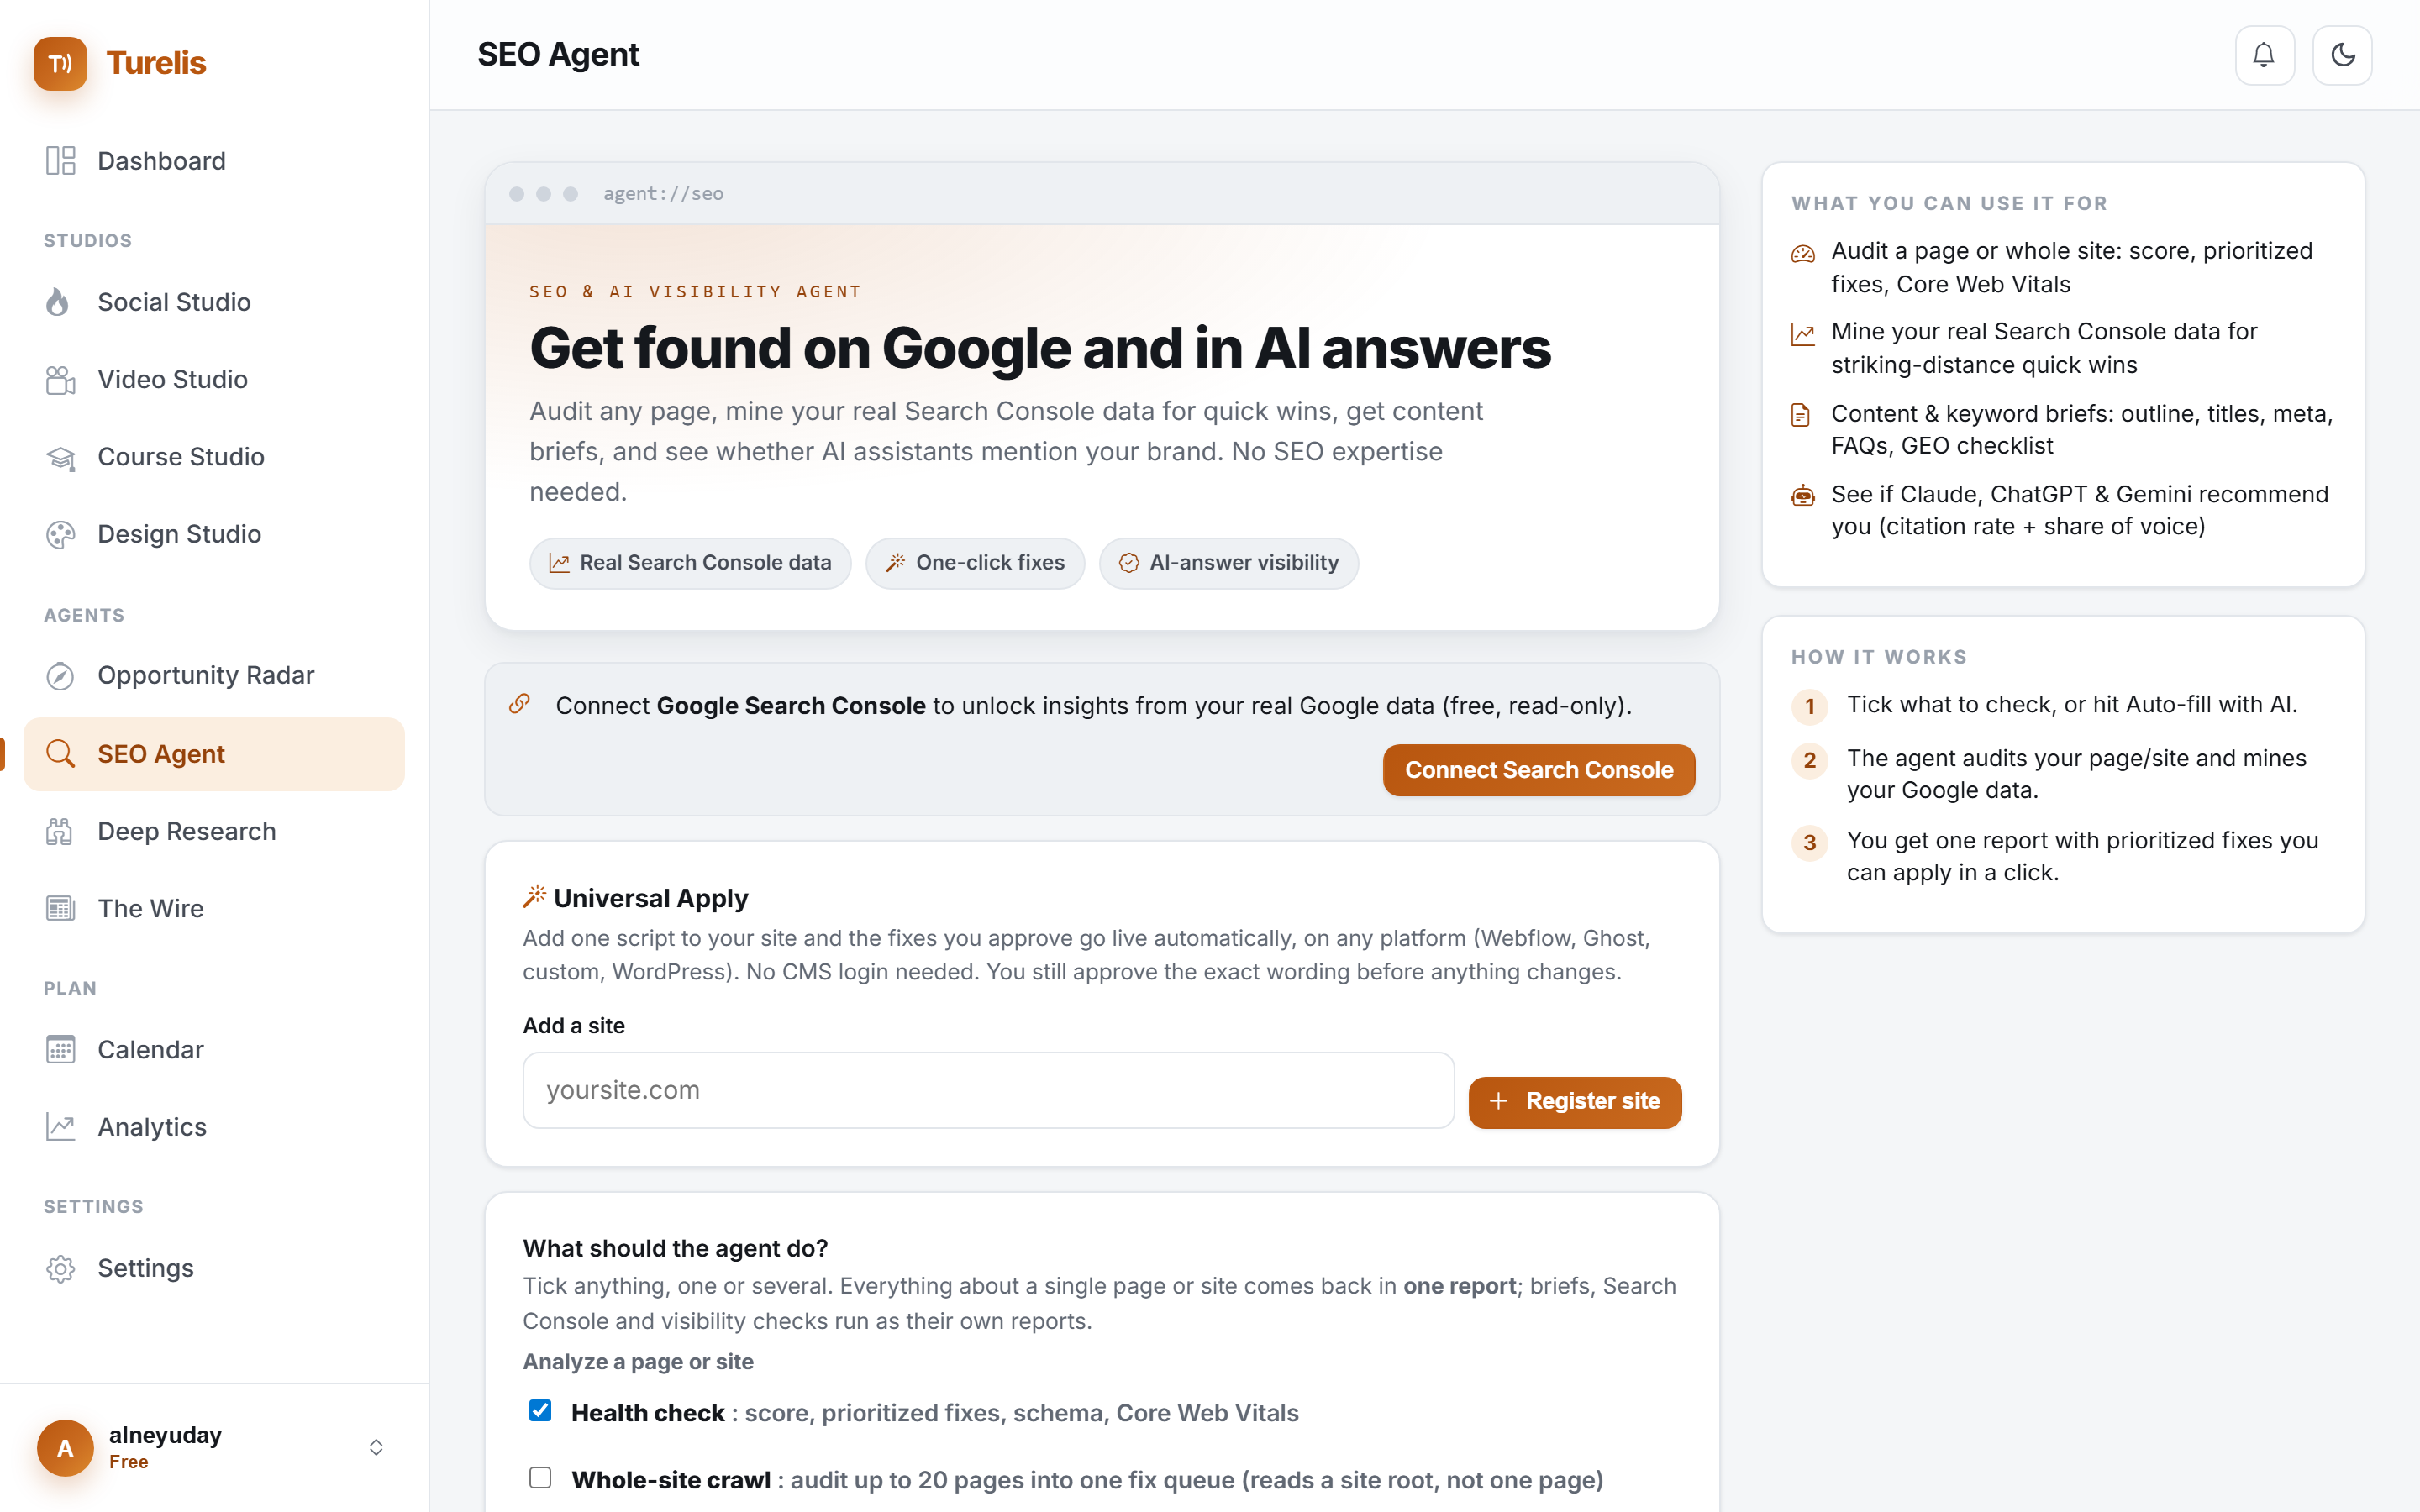The height and width of the screenshot is (1512, 2420).
Task: Open Deep Research agent
Action: pyautogui.click(x=214, y=831)
